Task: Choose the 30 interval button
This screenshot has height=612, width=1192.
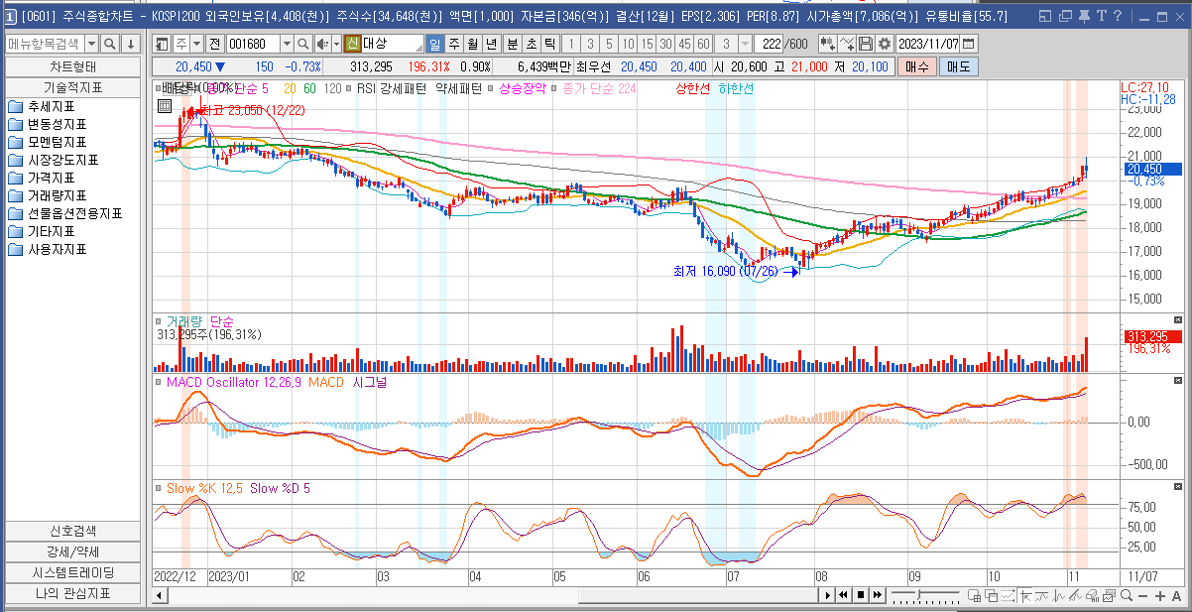Action: pos(665,44)
